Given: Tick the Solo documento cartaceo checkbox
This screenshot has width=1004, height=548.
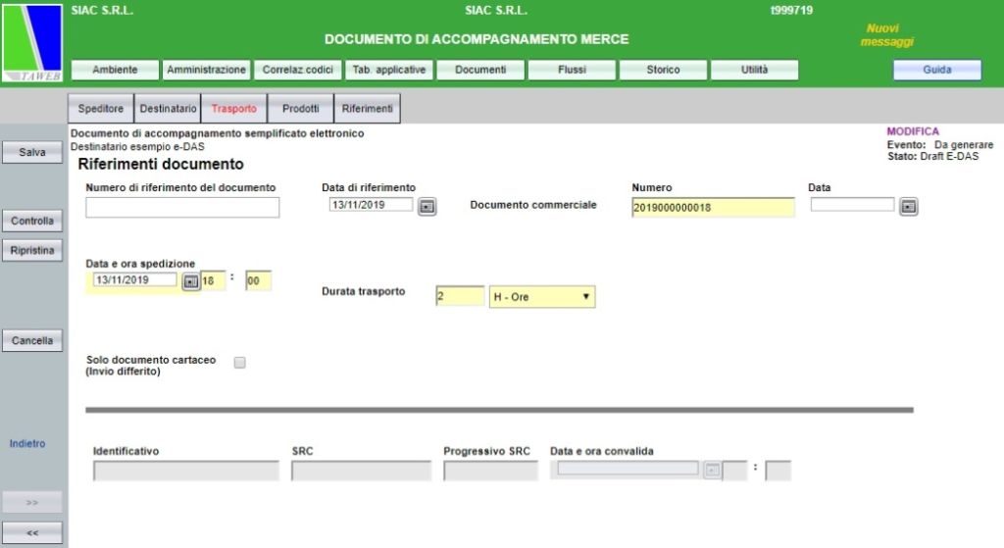Looking at the screenshot, I should (x=239, y=363).
